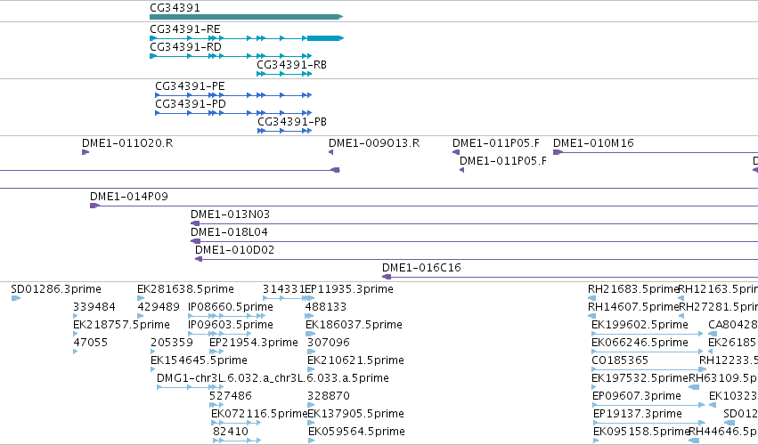Open the EK186037.5prime label

(354, 325)
